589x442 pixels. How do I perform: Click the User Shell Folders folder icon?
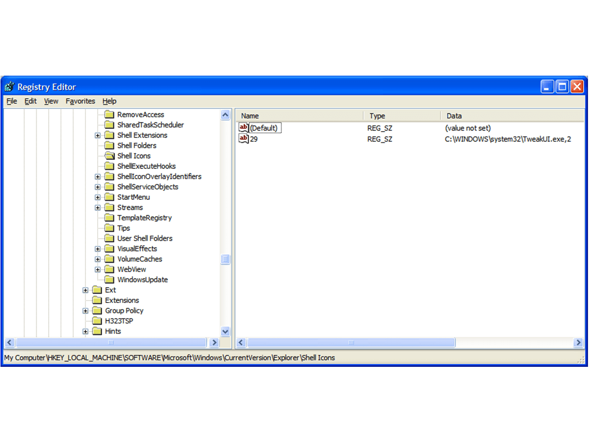[109, 238]
